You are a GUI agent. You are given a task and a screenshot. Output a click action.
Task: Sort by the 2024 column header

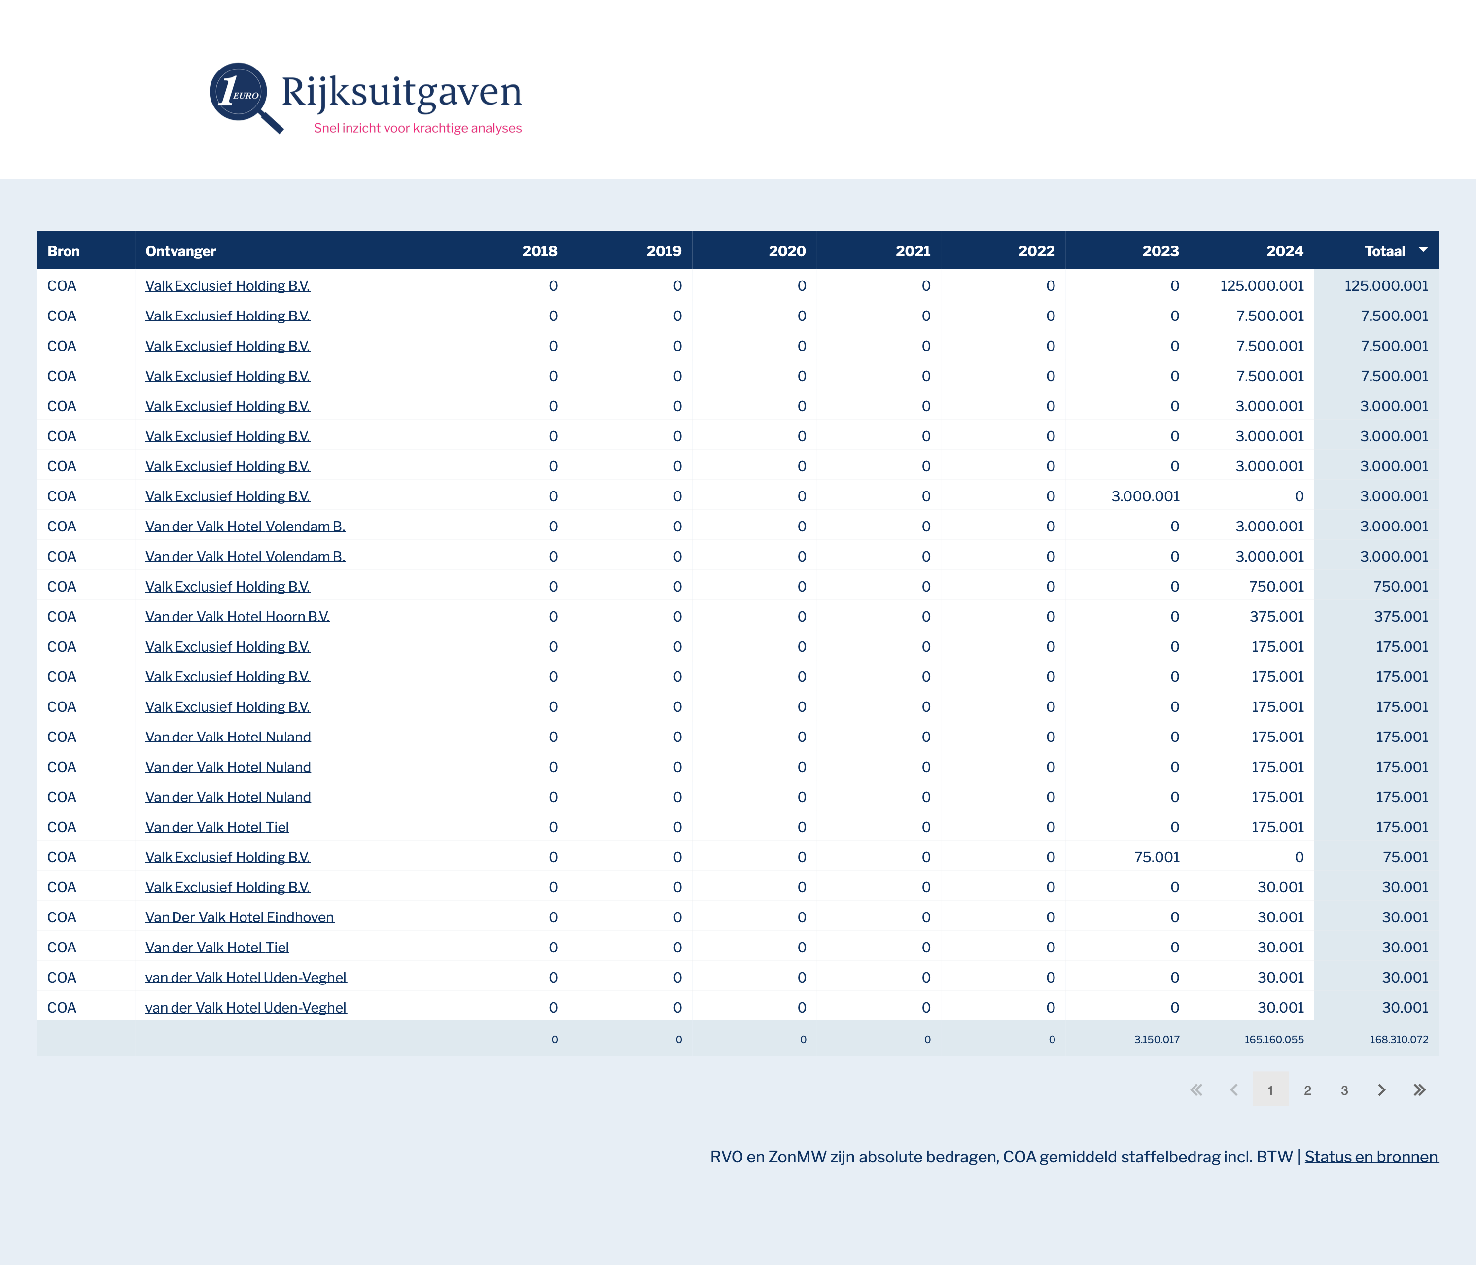click(1284, 251)
